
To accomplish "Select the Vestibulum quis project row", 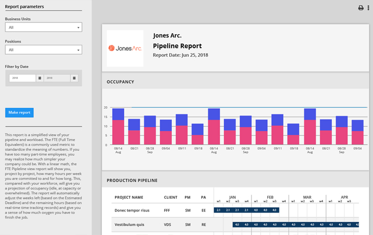I will [x=235, y=225].
